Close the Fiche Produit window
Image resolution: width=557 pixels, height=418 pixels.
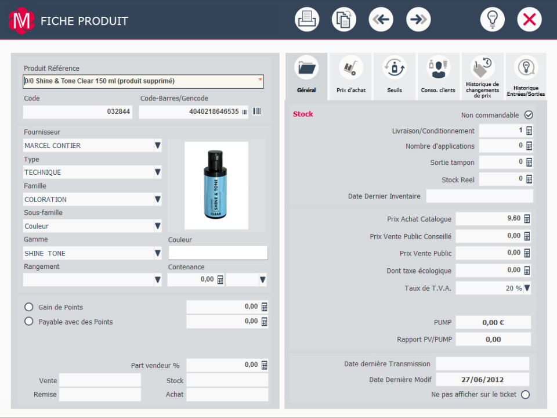pos(529,20)
